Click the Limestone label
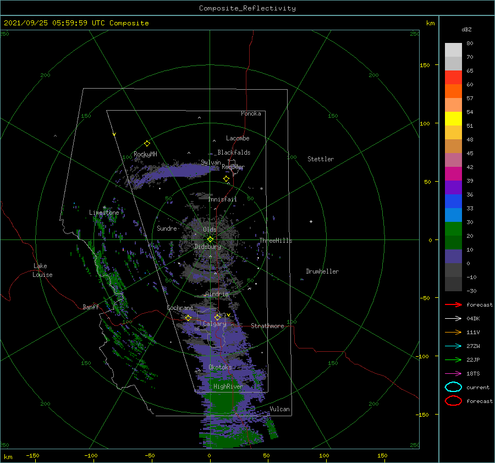 [x=104, y=213]
